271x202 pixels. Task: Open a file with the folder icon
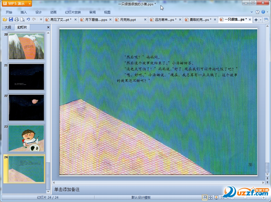coord(5,19)
